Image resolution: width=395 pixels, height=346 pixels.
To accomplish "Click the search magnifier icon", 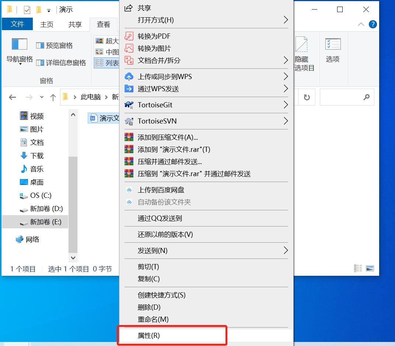I will [366, 97].
